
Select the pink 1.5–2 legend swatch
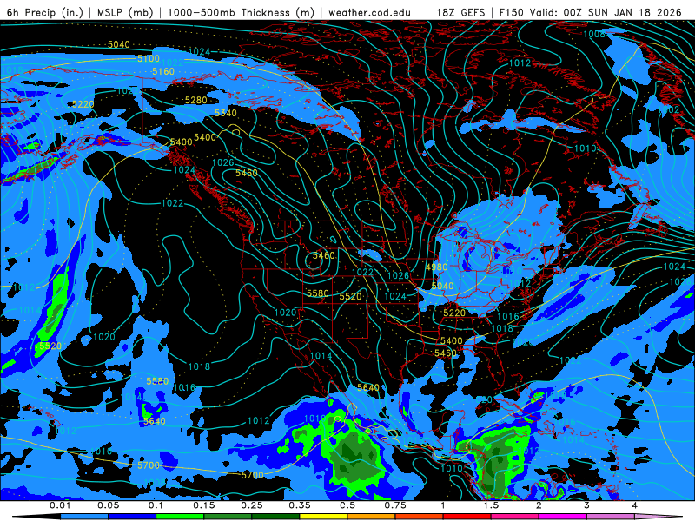tap(515, 517)
